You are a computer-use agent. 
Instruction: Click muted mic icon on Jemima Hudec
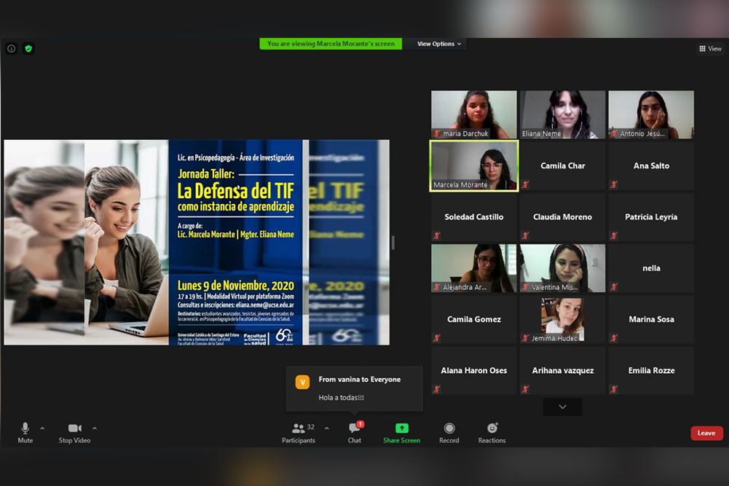(x=525, y=338)
